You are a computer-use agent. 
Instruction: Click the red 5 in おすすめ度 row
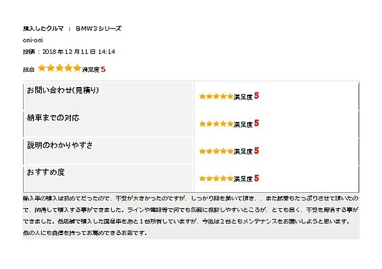[256, 178]
